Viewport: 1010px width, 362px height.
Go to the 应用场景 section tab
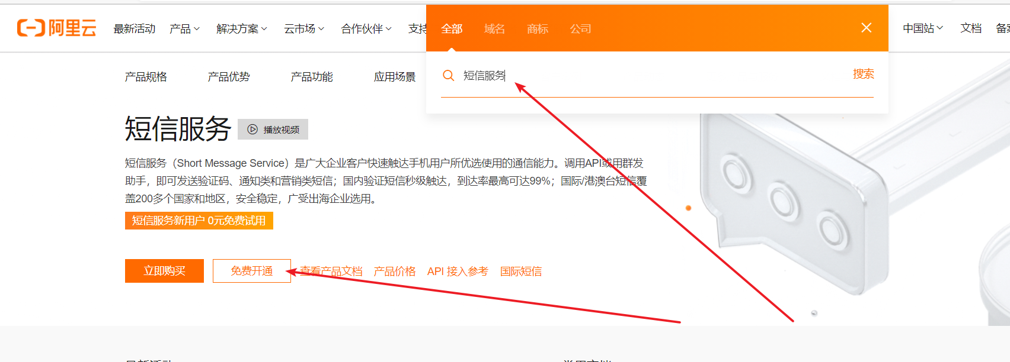(395, 77)
